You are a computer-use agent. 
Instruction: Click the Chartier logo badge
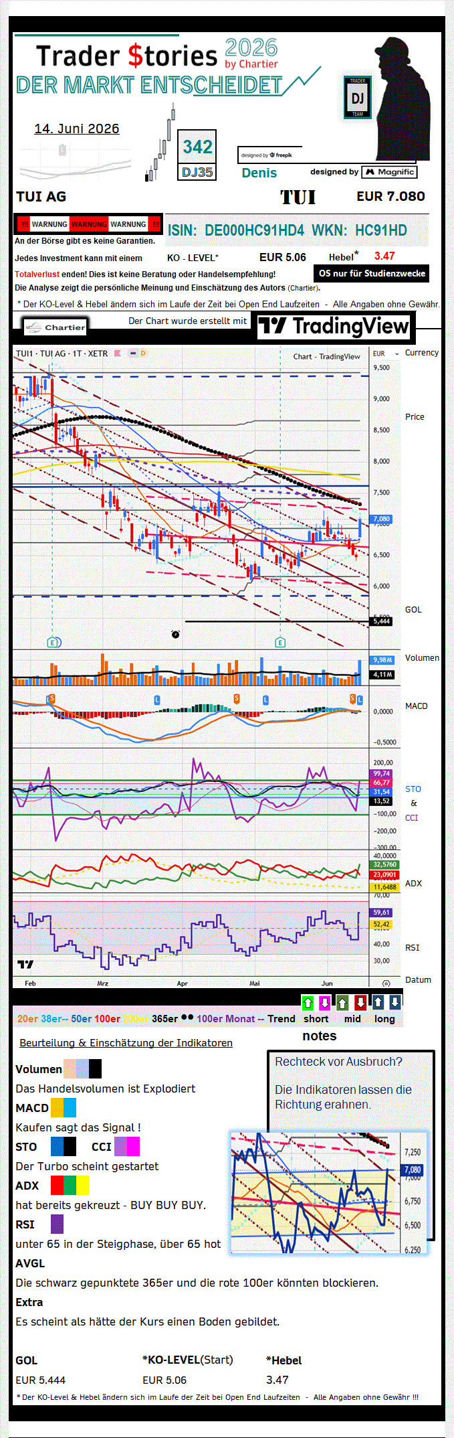click(55, 327)
